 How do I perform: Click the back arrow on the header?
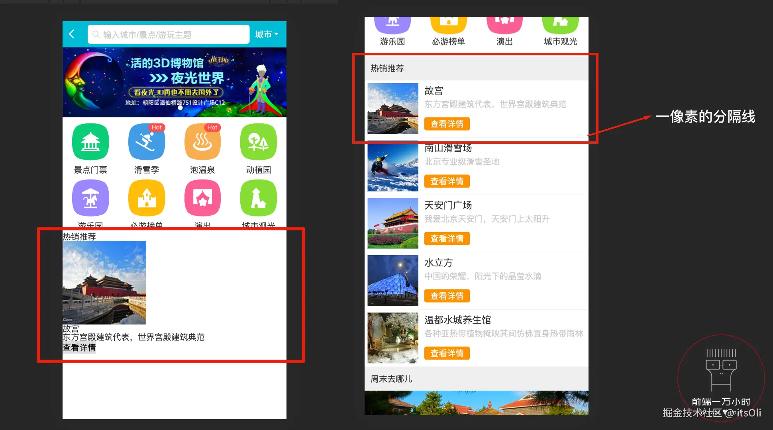[72, 34]
